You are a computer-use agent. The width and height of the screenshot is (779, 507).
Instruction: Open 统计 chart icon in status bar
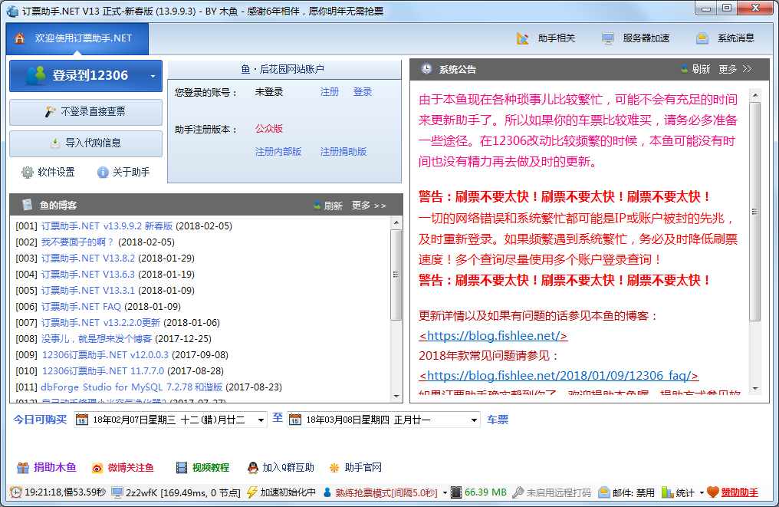[668, 492]
